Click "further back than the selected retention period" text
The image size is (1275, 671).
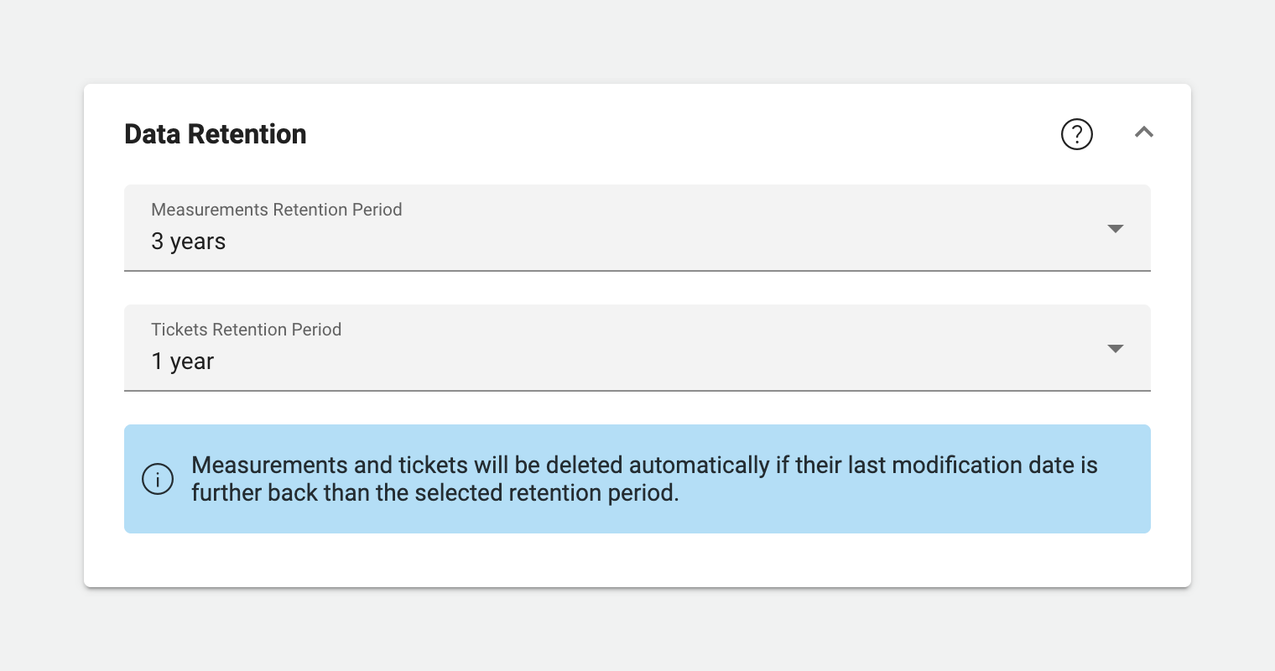[435, 493]
